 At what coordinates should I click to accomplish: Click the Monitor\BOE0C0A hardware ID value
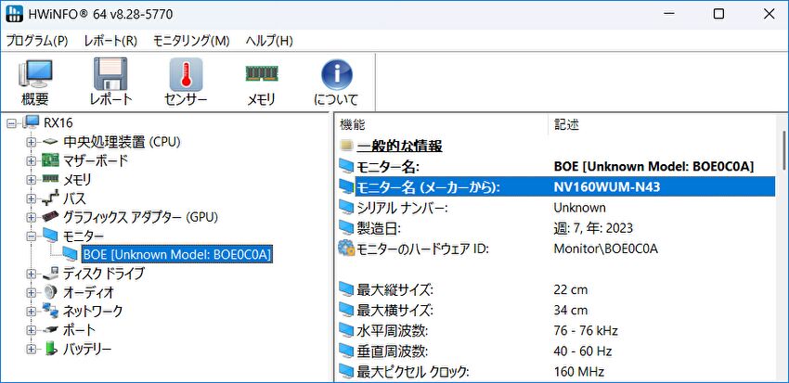click(x=606, y=249)
